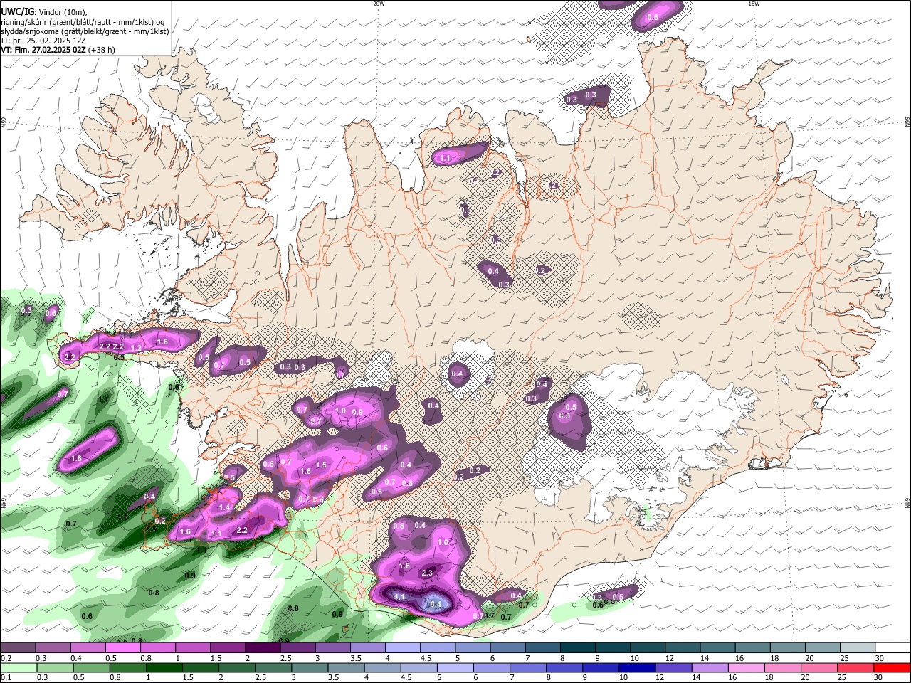Select dark purple swatch labeled 2 on upper scale
This screenshot has width=911, height=683.
pyautogui.click(x=262, y=647)
